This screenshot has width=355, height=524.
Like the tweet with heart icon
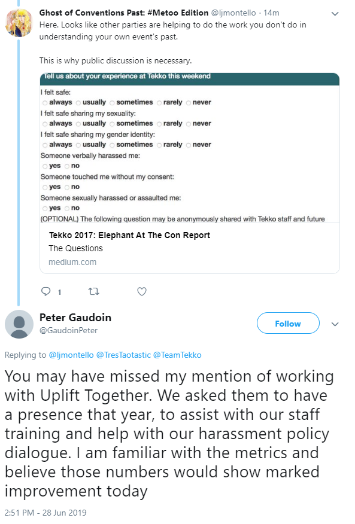pos(142,292)
